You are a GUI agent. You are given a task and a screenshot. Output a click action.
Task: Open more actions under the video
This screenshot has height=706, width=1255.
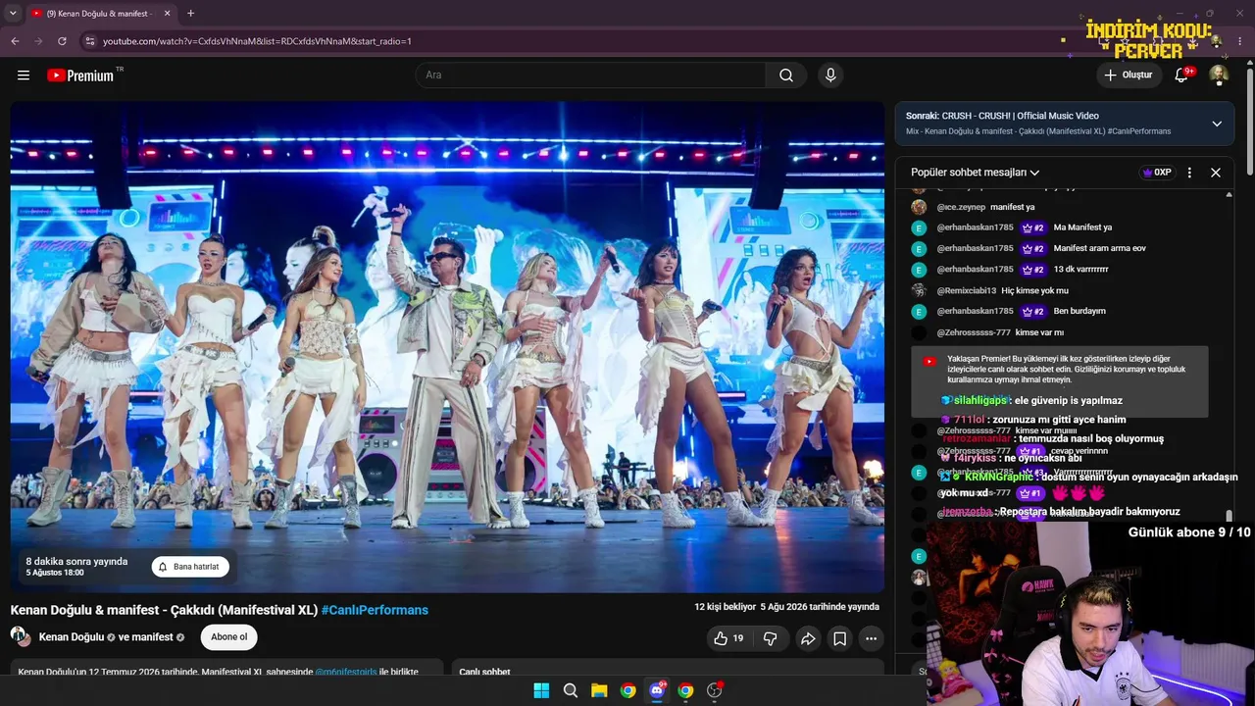pos(871,638)
